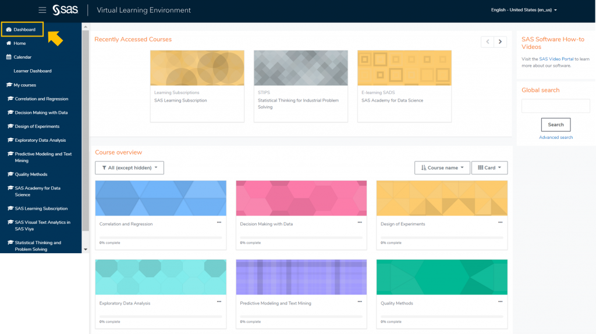The width and height of the screenshot is (596, 334).
Task: Open Learner Dashboard in sidebar
Action: point(33,71)
